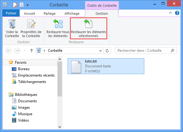
Task: Switch to the Affichage tab
Action: (72, 13)
